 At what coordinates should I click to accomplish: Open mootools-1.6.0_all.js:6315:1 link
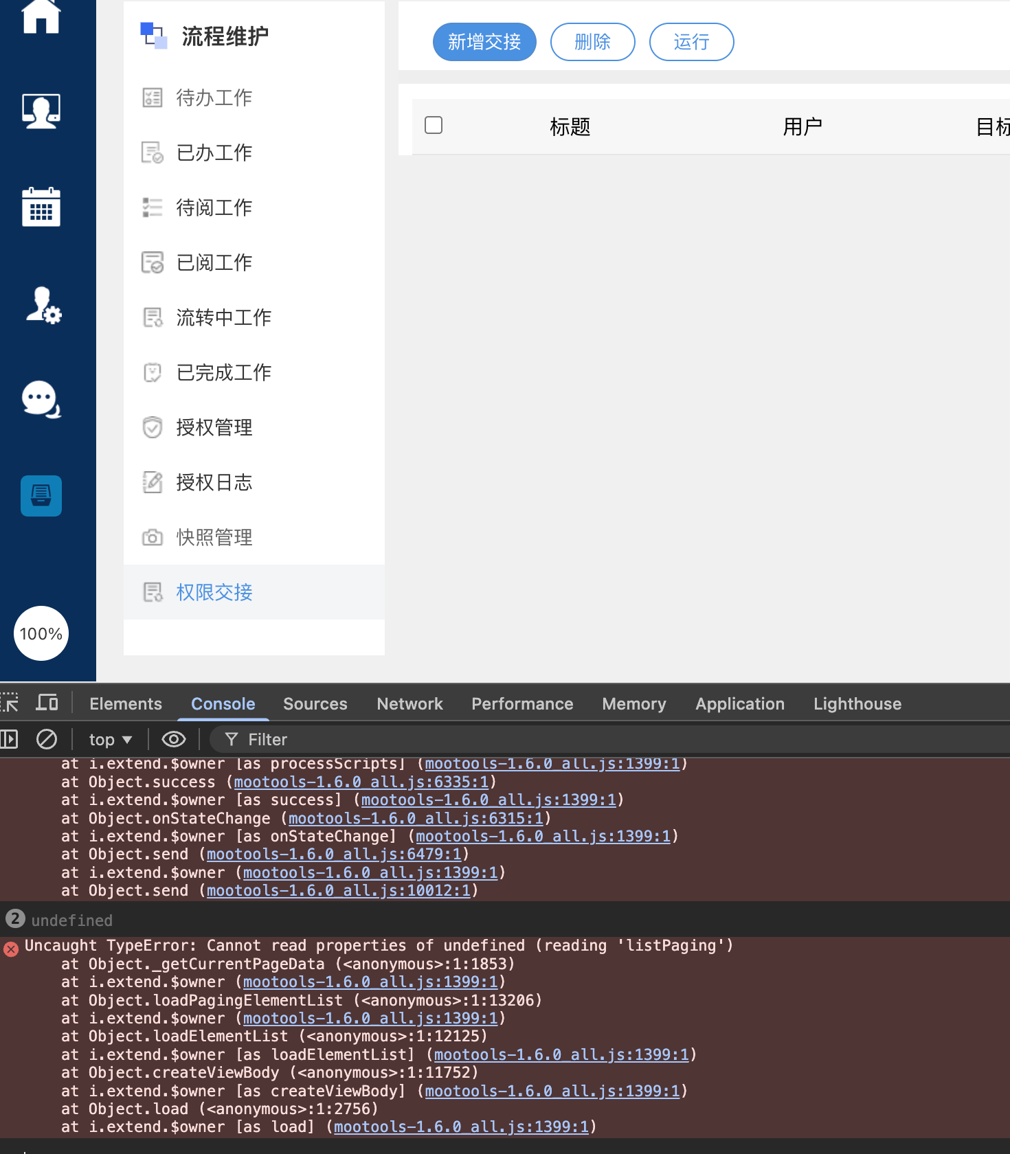pyautogui.click(x=416, y=818)
